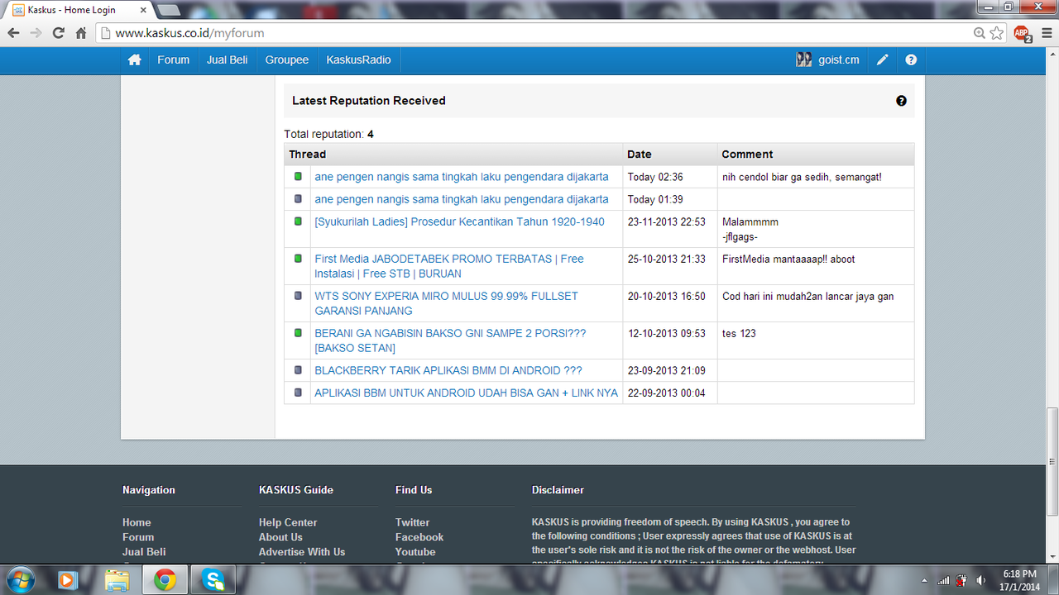Bookmark this page with the star icon
This screenshot has width=1059, height=595.
[x=997, y=33]
